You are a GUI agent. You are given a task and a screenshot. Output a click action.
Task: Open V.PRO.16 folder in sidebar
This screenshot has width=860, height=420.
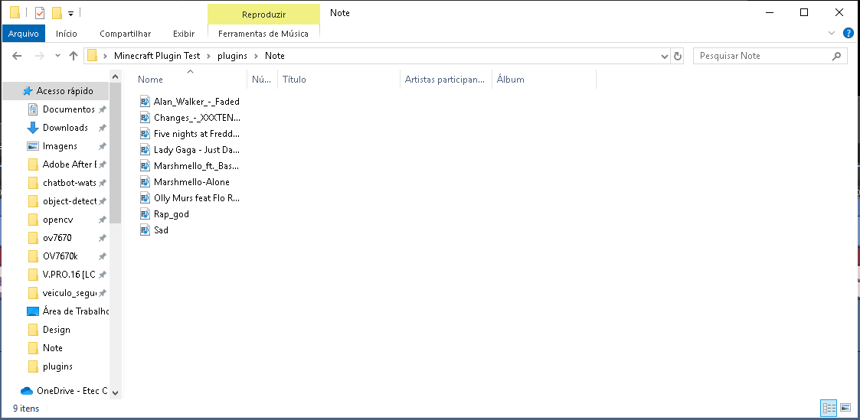coord(69,275)
